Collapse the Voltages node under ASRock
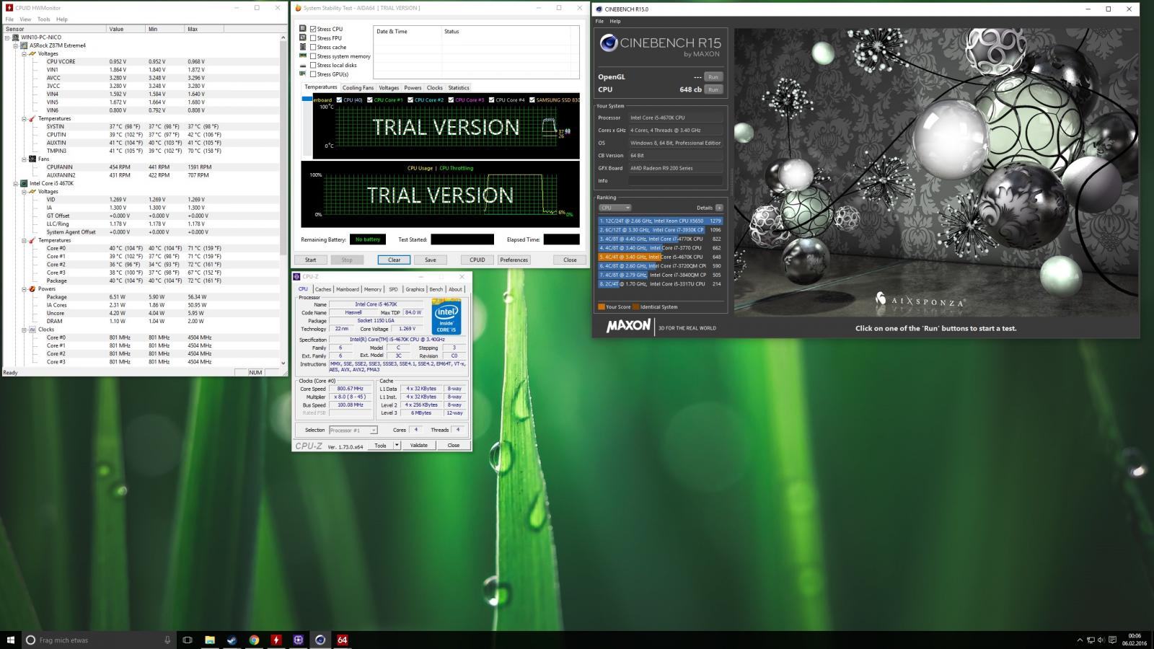The image size is (1154, 649). point(24,53)
